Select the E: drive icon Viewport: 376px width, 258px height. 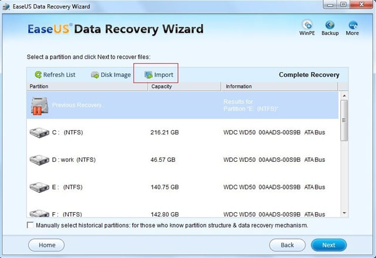tap(39, 187)
